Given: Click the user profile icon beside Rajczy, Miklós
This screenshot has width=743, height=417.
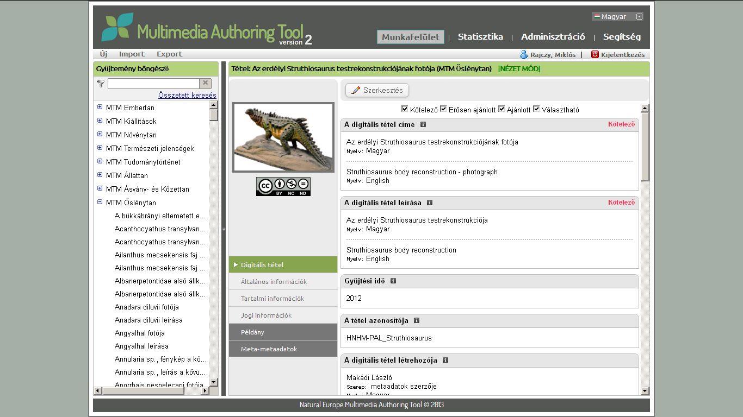Looking at the screenshot, I should (x=524, y=54).
